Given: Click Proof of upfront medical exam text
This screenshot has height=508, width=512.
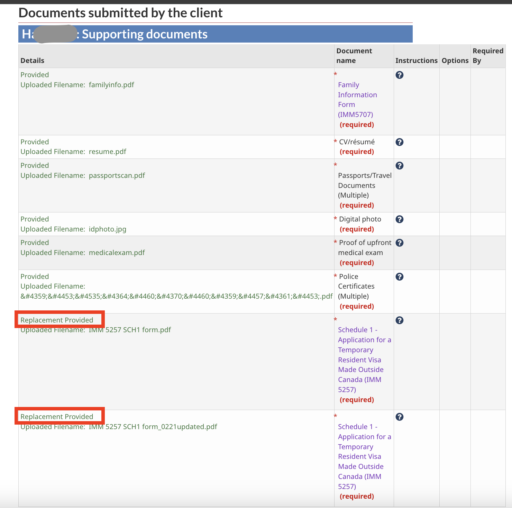Looking at the screenshot, I should click(x=365, y=248).
